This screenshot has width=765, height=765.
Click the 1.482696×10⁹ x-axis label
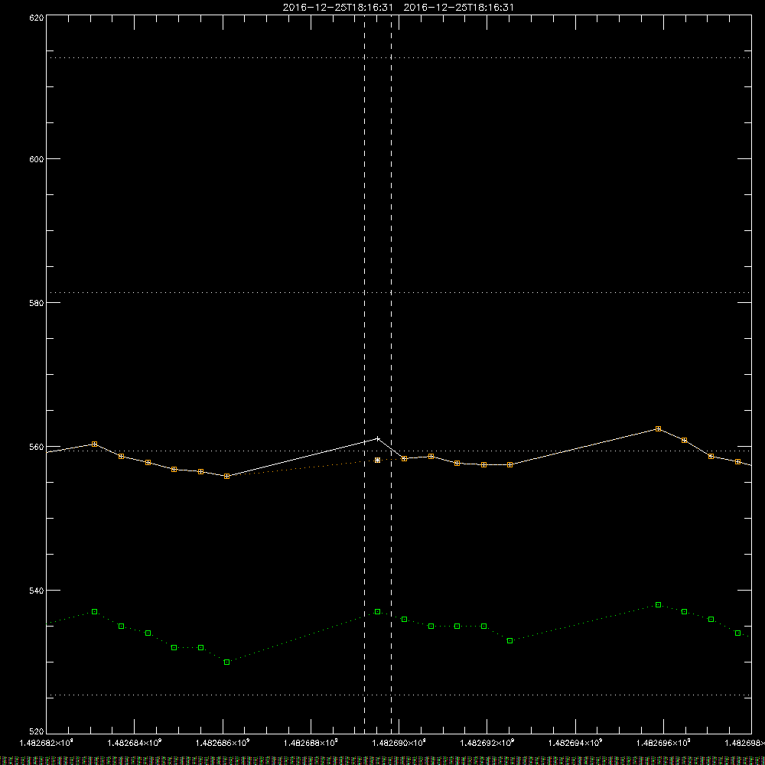[663, 743]
